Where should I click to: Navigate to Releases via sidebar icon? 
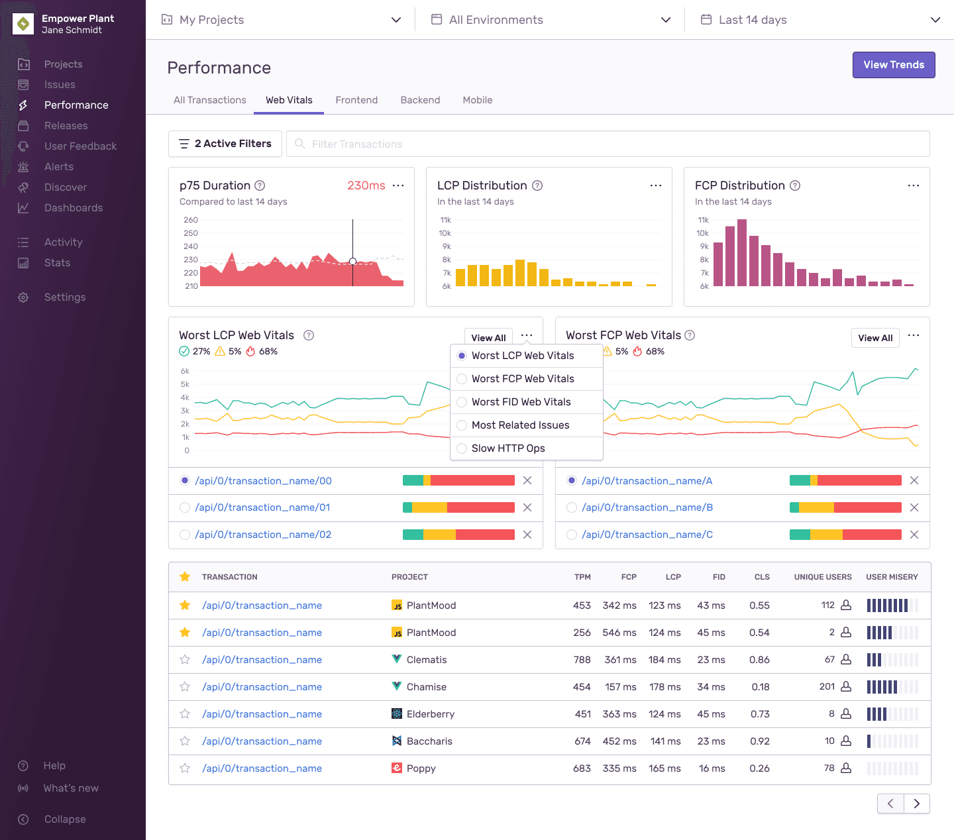tap(23, 125)
